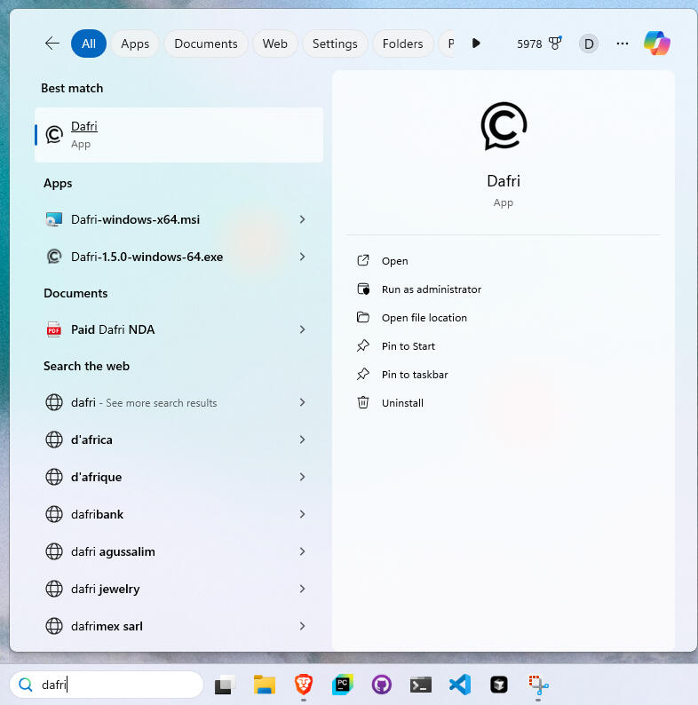698x705 pixels.
Task: Open the three-dot options menu
Action: pyautogui.click(x=623, y=44)
